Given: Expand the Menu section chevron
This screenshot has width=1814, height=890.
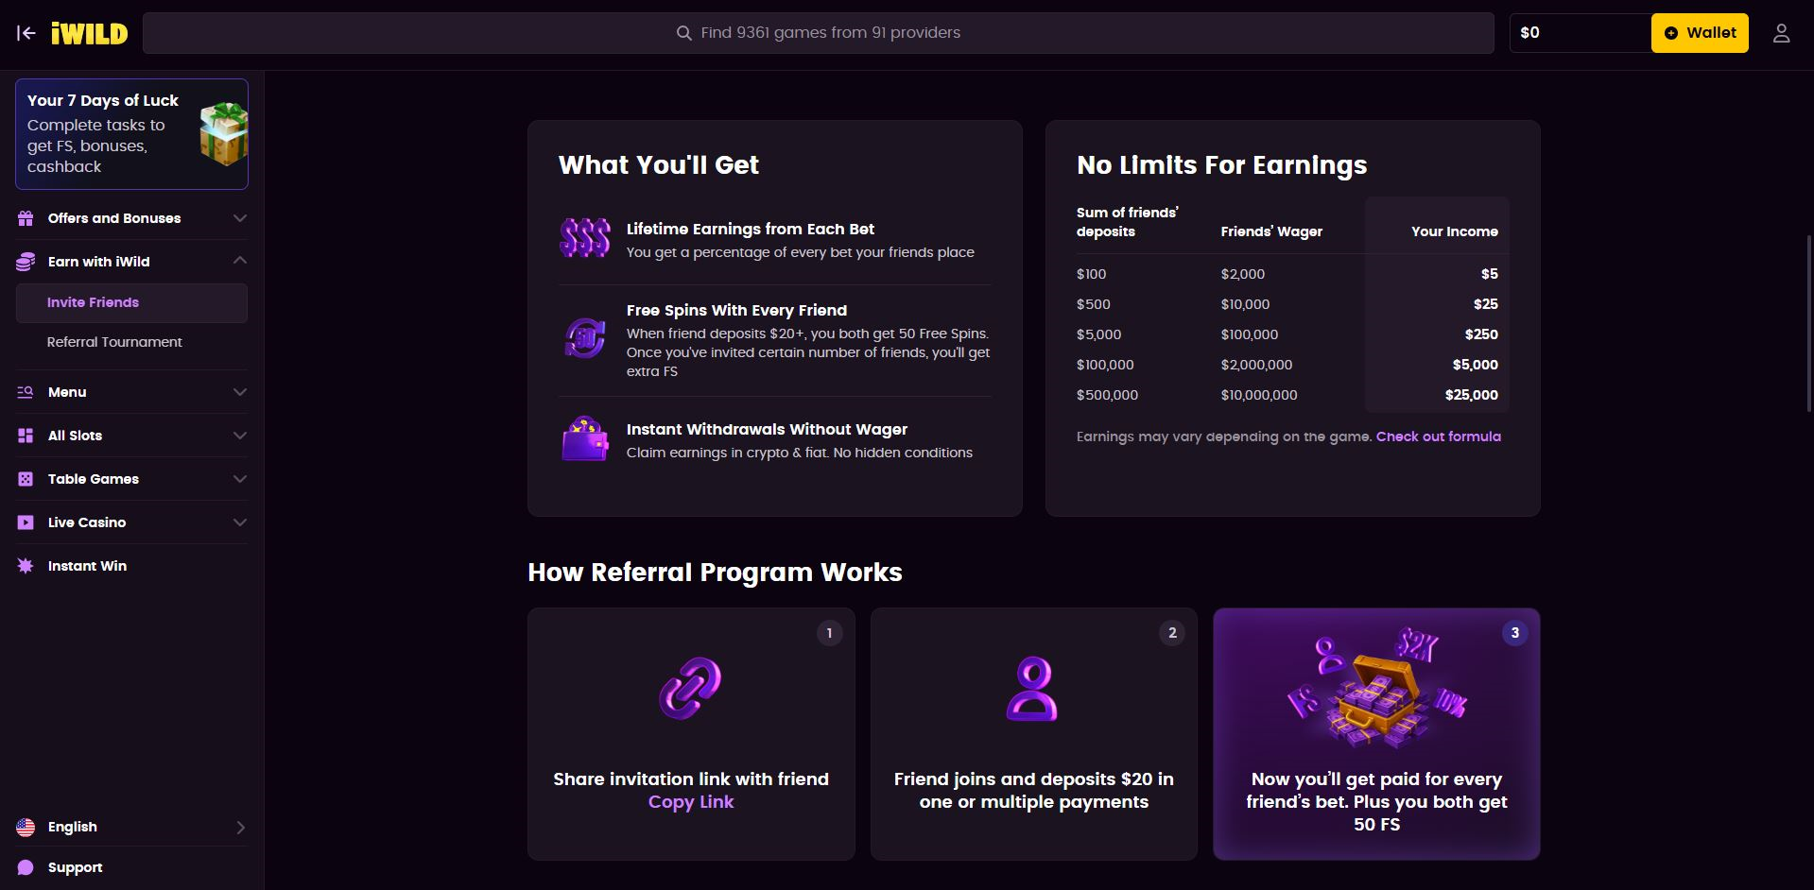Looking at the screenshot, I should tap(240, 392).
